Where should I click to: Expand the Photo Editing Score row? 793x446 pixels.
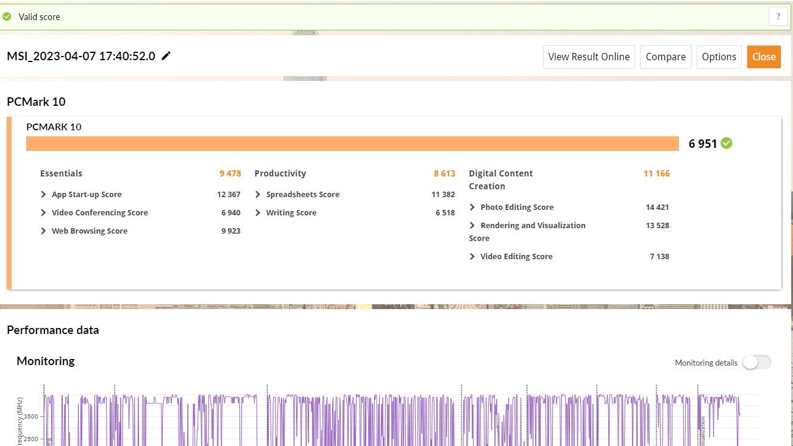click(472, 207)
